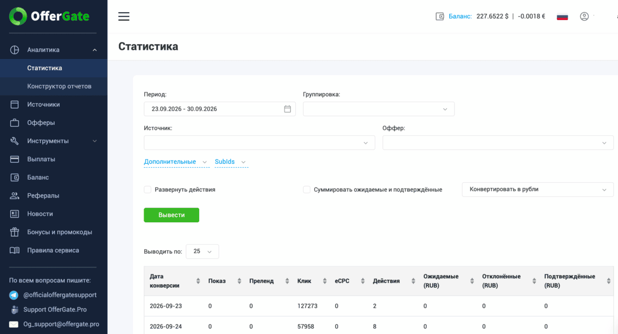Viewport: 618px width, 334px height.
Task: Sort by Показ column arrows
Action: [x=239, y=281]
